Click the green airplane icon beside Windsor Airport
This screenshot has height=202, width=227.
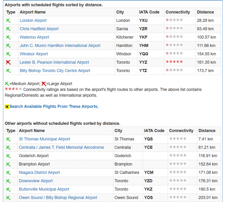[x=8, y=54]
